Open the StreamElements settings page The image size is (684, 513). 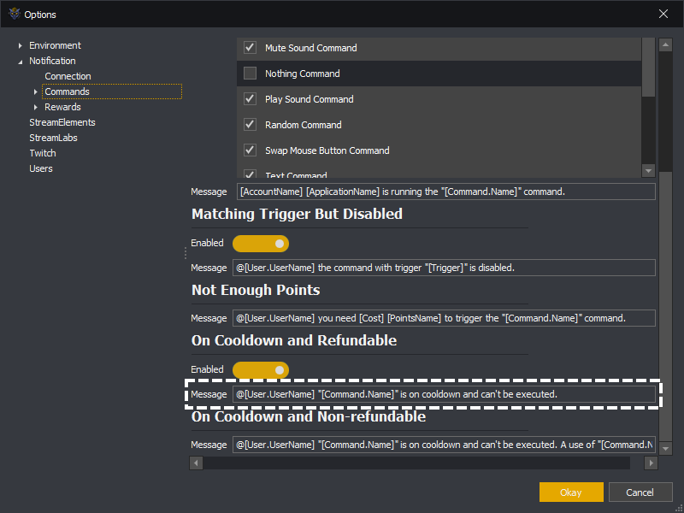[x=62, y=122]
